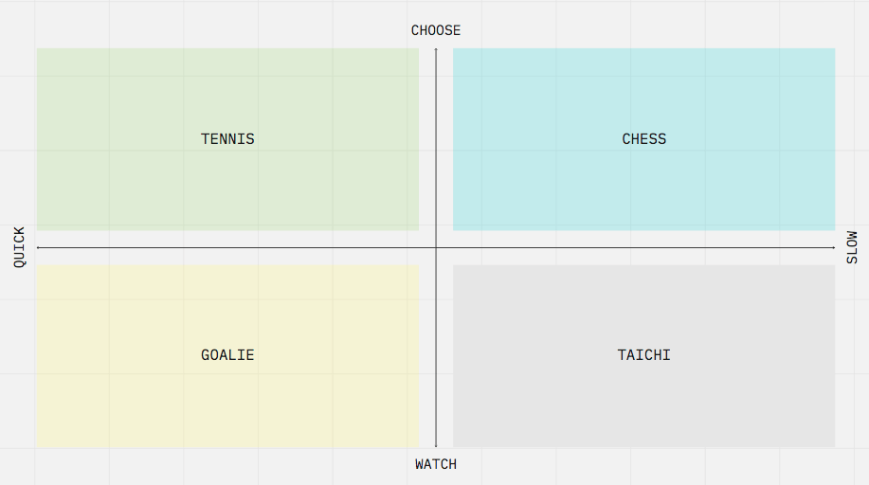Click the right arrowhead beside SLOW

click(x=833, y=247)
